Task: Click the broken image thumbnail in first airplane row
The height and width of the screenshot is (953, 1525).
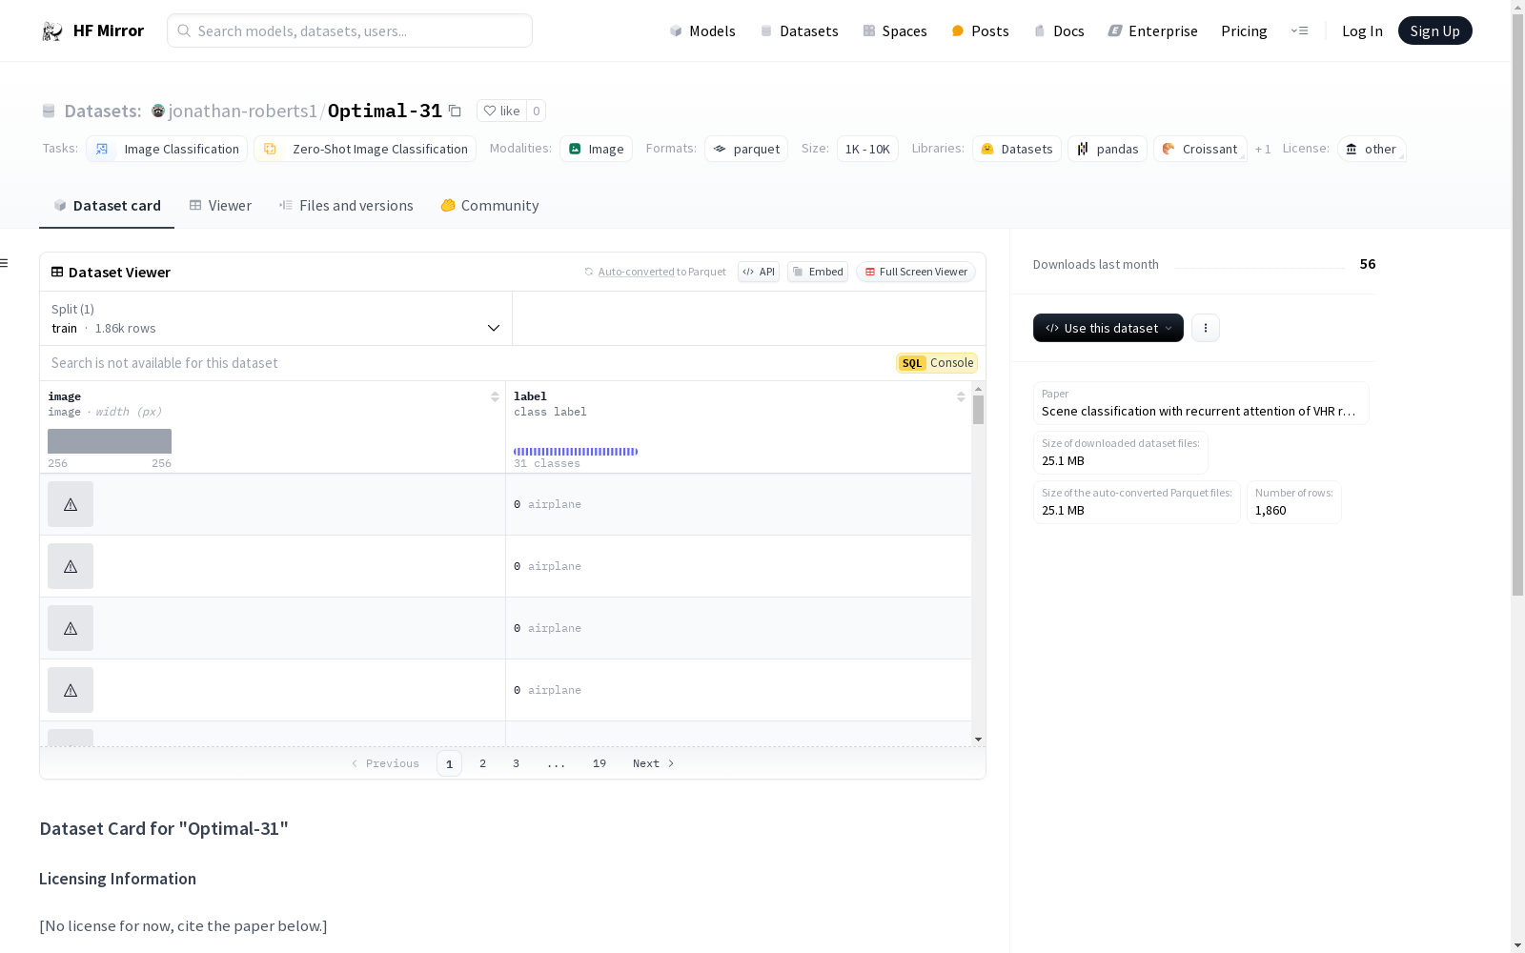Action: (71, 504)
